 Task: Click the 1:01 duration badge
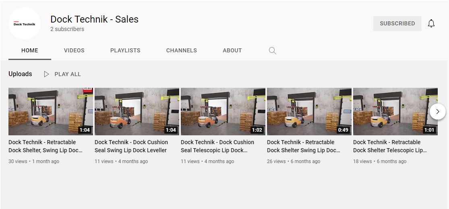click(x=430, y=130)
